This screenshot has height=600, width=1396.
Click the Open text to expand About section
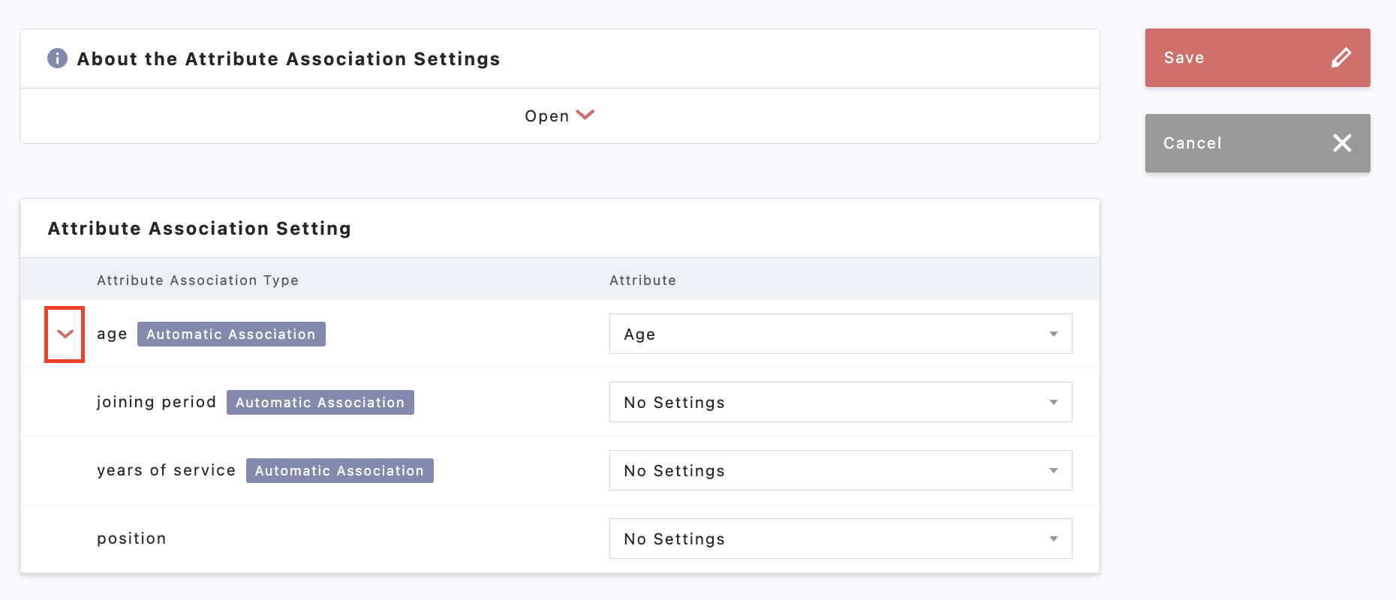point(546,116)
